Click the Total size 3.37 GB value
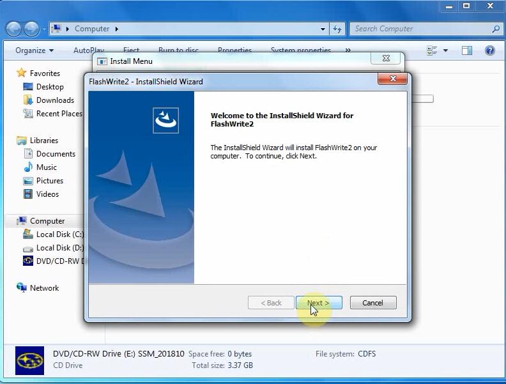The image size is (506, 384). click(x=240, y=365)
